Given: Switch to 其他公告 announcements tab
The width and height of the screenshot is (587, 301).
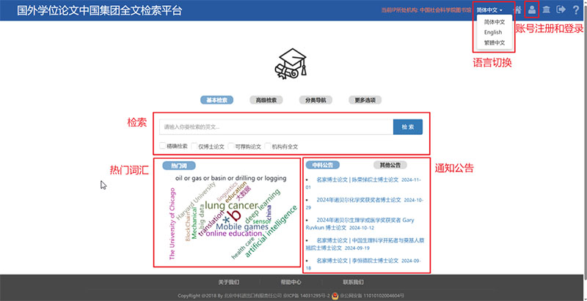Looking at the screenshot, I should click(x=390, y=165).
